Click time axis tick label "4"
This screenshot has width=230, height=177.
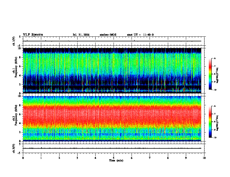pos(96,158)
